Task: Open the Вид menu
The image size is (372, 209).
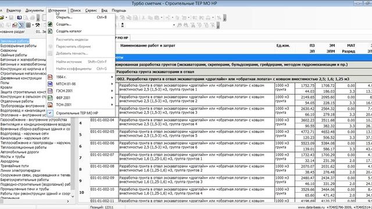Action: pos(105,10)
